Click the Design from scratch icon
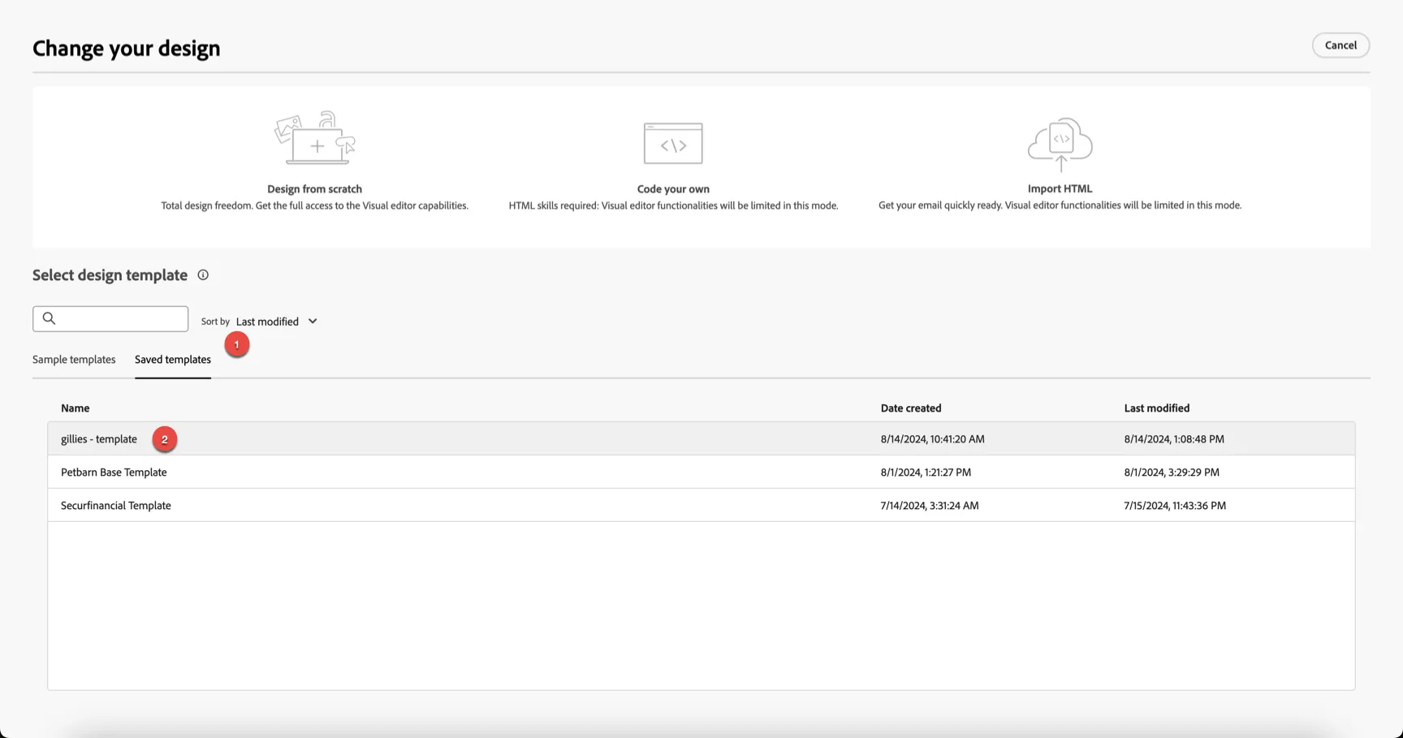The width and height of the screenshot is (1403, 738). point(315,138)
